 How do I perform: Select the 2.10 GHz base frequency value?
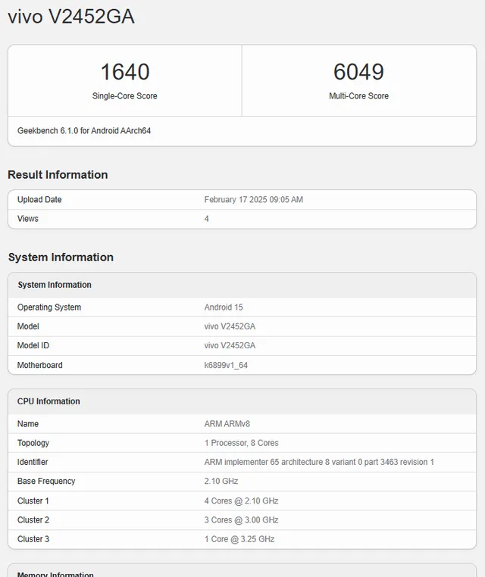click(221, 482)
